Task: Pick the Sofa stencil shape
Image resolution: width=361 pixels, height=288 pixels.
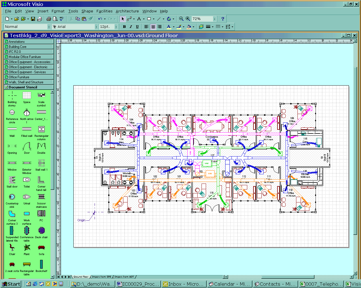Action: pyautogui.click(x=41, y=249)
